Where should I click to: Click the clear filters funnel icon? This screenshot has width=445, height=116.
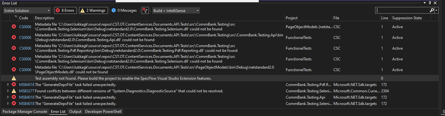145,10
